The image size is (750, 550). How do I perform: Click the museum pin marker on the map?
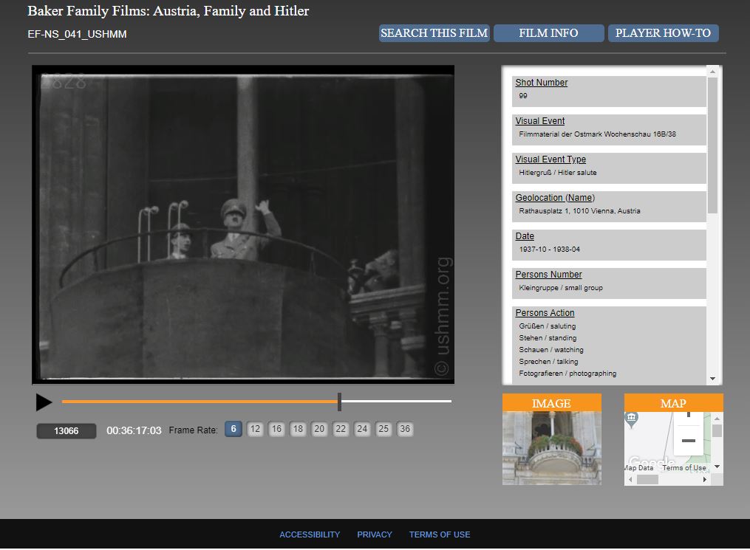(x=632, y=419)
